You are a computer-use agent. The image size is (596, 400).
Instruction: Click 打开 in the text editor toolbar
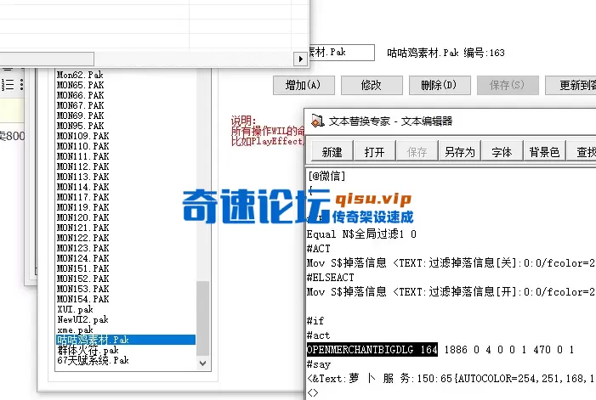[375, 152]
